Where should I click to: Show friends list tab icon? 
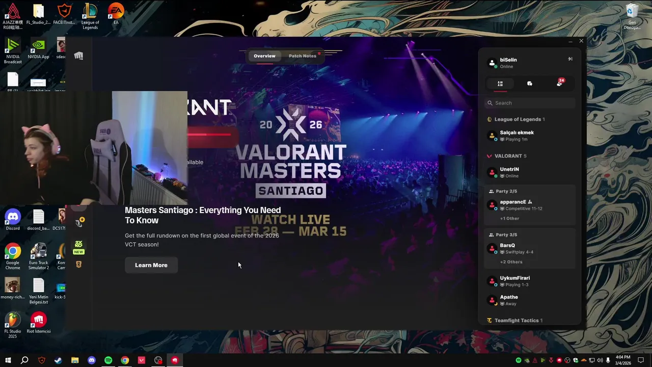coord(500,84)
